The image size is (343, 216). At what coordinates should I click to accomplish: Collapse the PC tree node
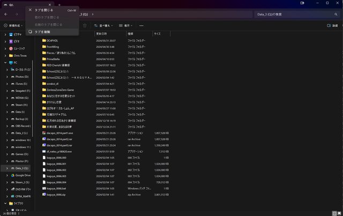(5, 62)
